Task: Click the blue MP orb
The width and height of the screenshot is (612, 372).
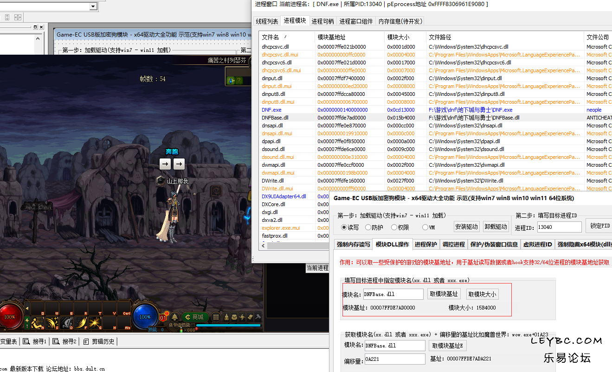Action: click(145, 317)
